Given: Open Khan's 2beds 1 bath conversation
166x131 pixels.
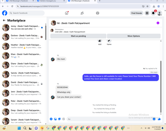Looking at the screenshot, I should (23, 56).
